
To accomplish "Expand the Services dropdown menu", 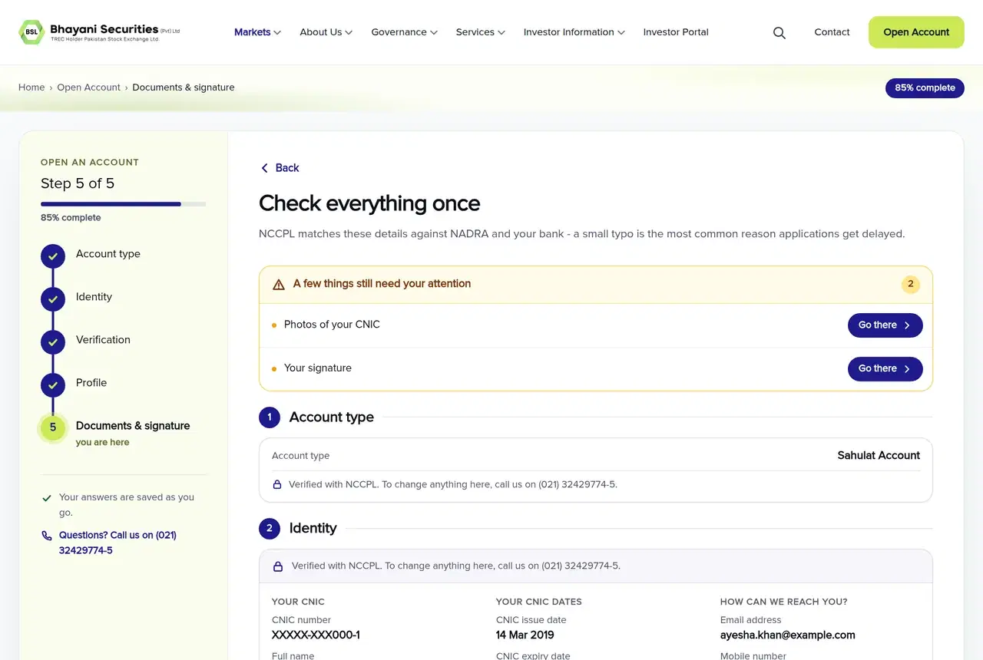I will [x=480, y=32].
